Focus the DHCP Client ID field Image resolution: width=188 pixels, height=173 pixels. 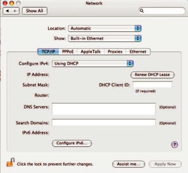pyautogui.click(x=153, y=85)
